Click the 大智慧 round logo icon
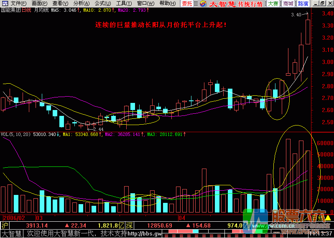The height and width of the screenshot is (238, 334). [x=203, y=4]
